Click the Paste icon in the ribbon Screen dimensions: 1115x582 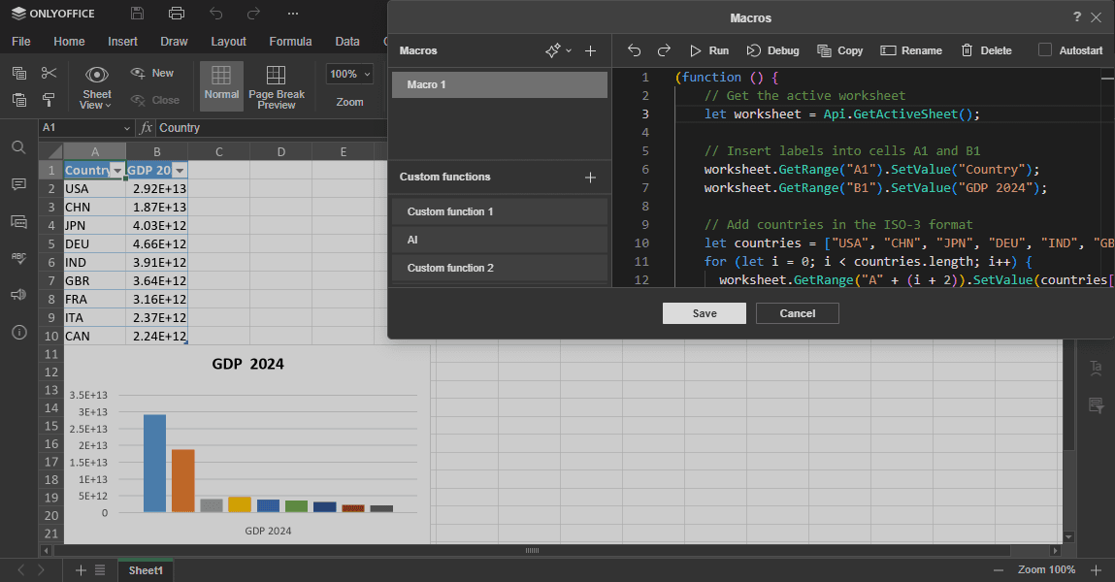click(x=19, y=100)
